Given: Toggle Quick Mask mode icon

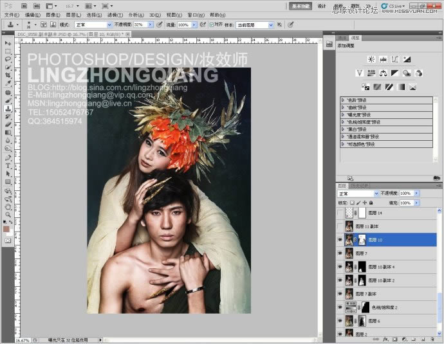Looking at the screenshot, I should (x=8, y=240).
